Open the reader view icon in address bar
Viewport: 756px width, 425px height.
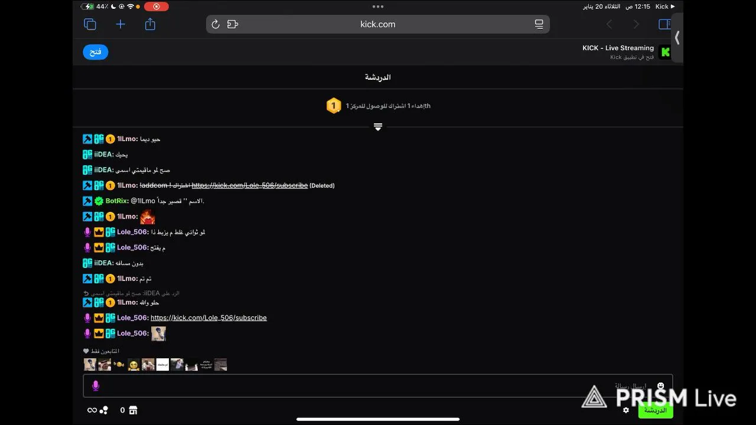coord(539,24)
